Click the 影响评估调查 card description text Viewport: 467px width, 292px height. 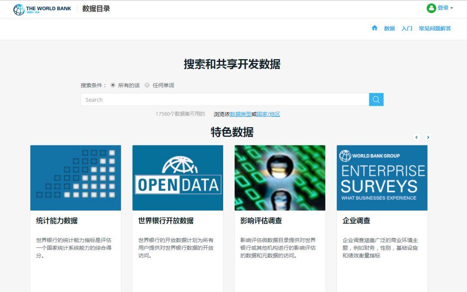[x=278, y=248]
